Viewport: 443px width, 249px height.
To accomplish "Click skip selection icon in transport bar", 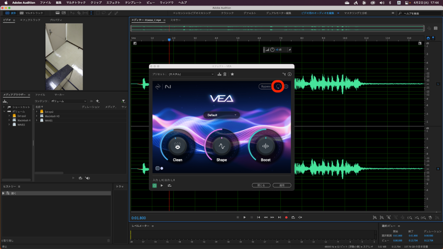I will tap(300, 217).
